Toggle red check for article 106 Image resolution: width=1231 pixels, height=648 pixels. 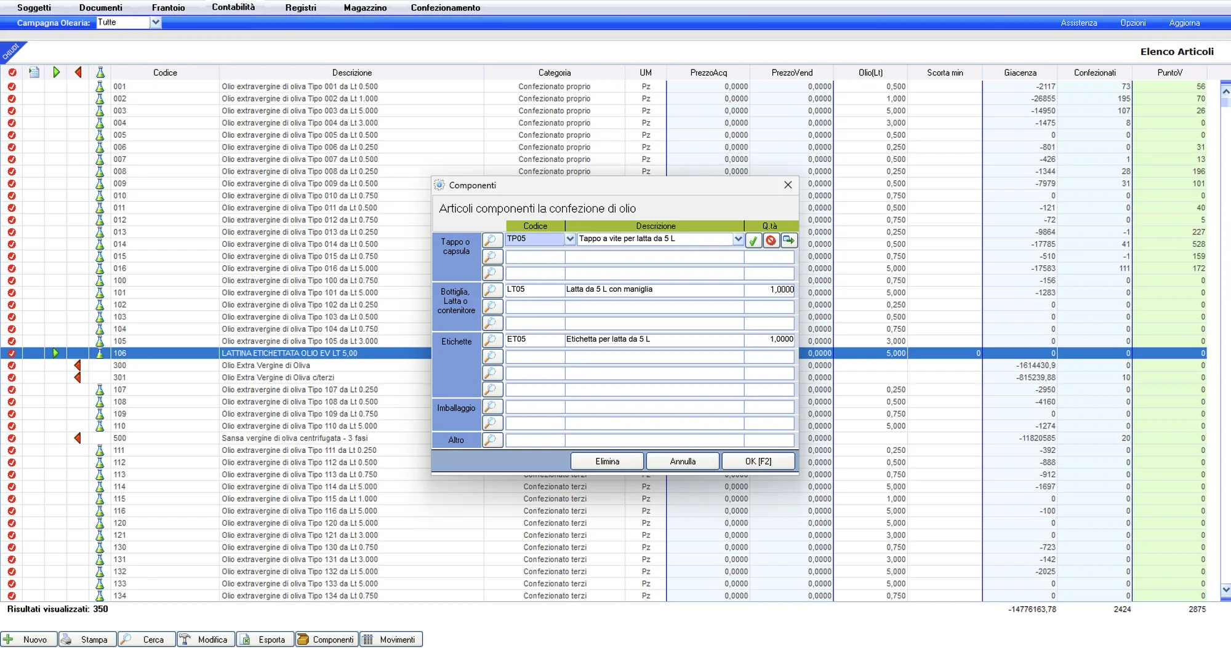click(x=12, y=353)
